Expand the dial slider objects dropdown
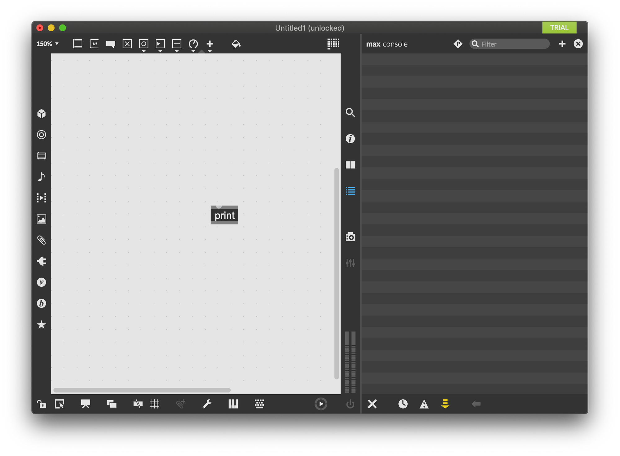 [x=193, y=51]
